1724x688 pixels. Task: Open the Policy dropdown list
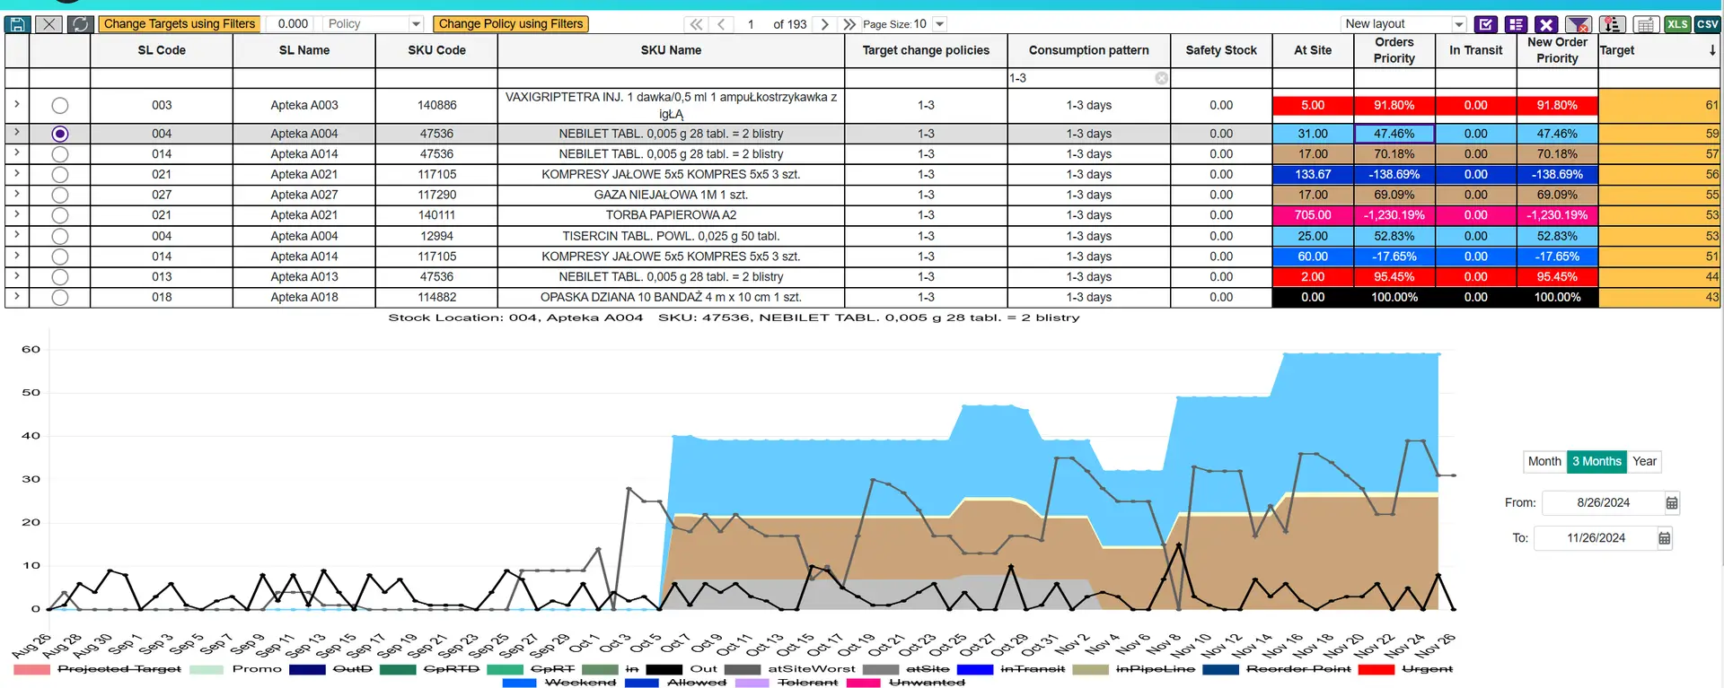tap(416, 24)
